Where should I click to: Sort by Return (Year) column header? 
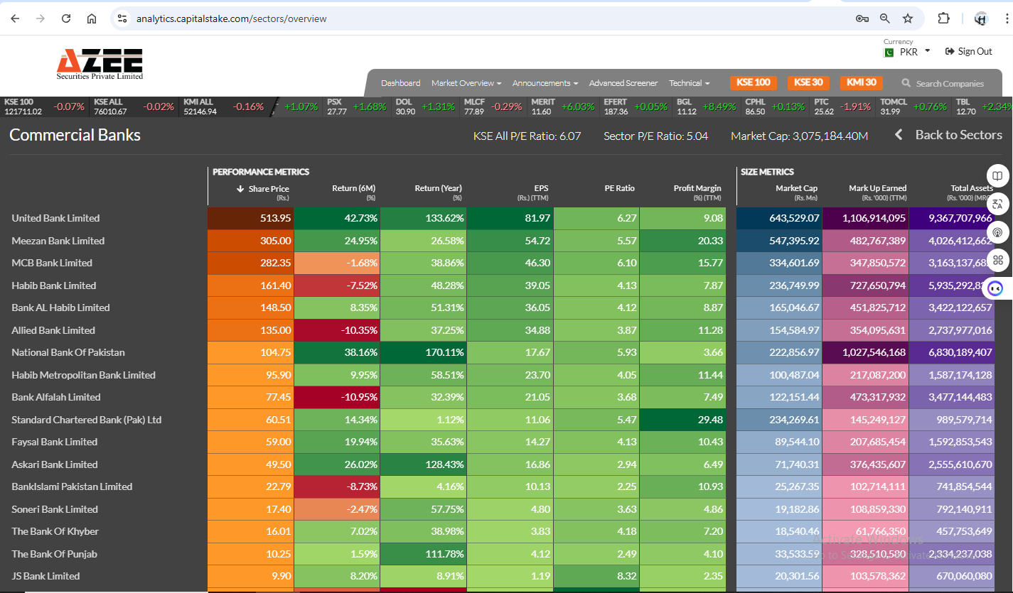[438, 188]
